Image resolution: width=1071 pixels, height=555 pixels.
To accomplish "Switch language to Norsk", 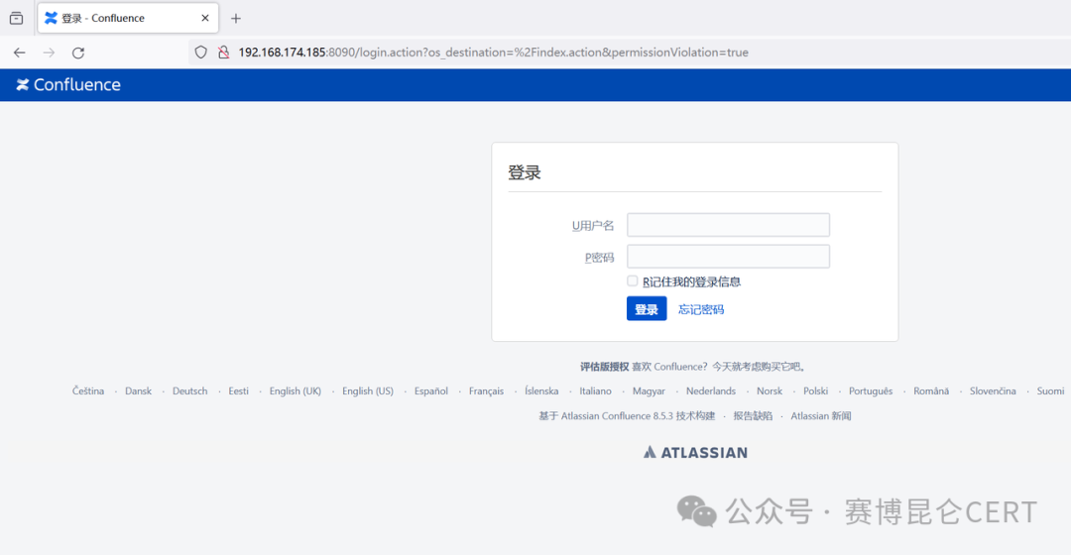I will click(770, 391).
